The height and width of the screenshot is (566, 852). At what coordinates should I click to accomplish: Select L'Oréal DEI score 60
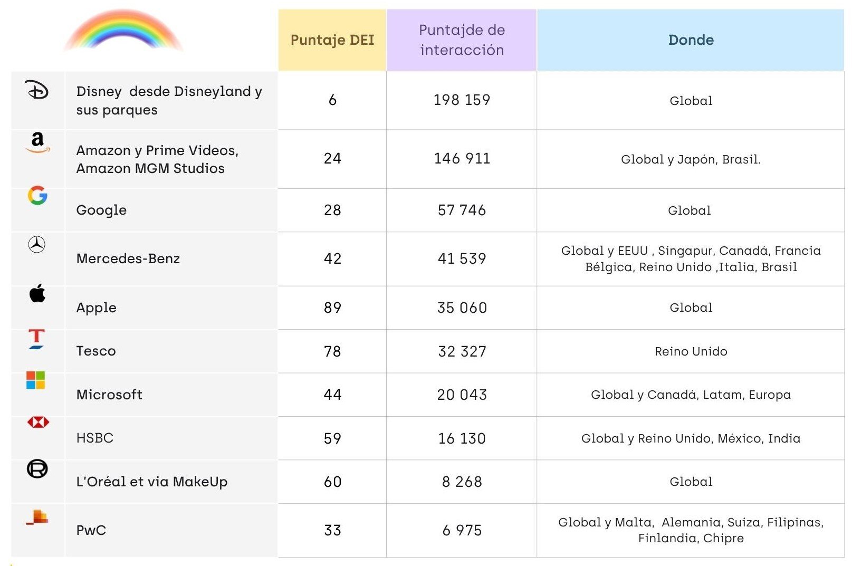[332, 482]
